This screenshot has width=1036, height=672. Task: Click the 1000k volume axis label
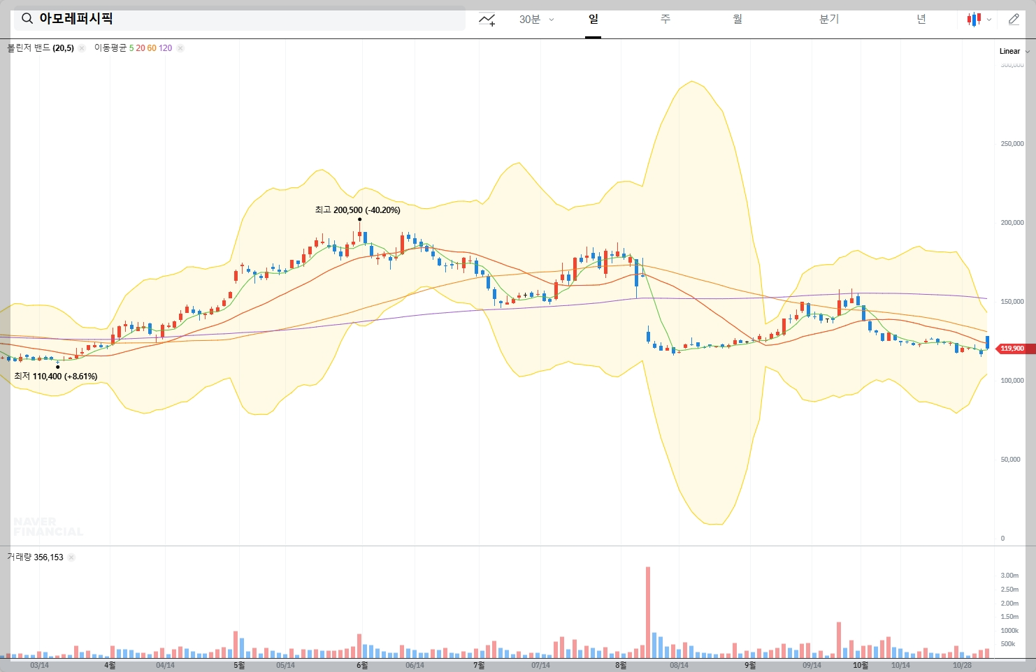point(1009,631)
